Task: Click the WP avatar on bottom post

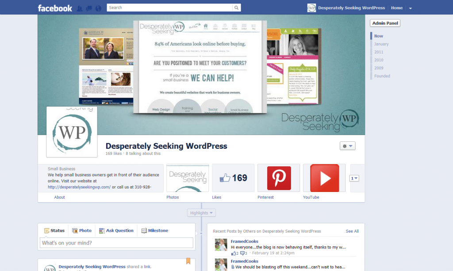Action: 50,268
